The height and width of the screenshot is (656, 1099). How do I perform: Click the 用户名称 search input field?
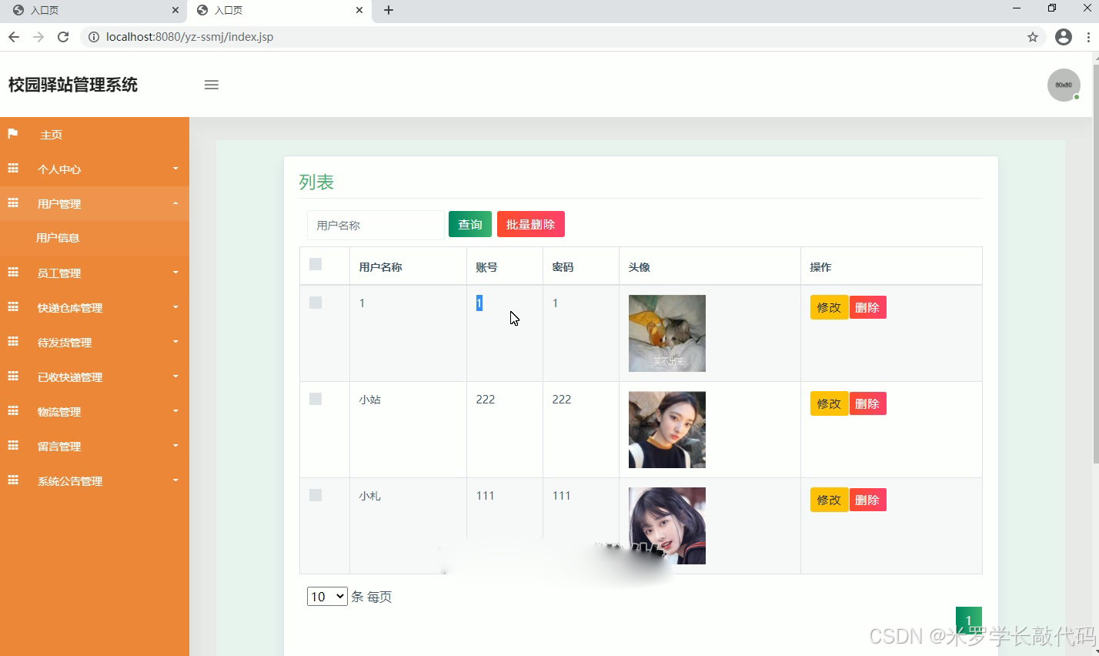click(x=376, y=225)
